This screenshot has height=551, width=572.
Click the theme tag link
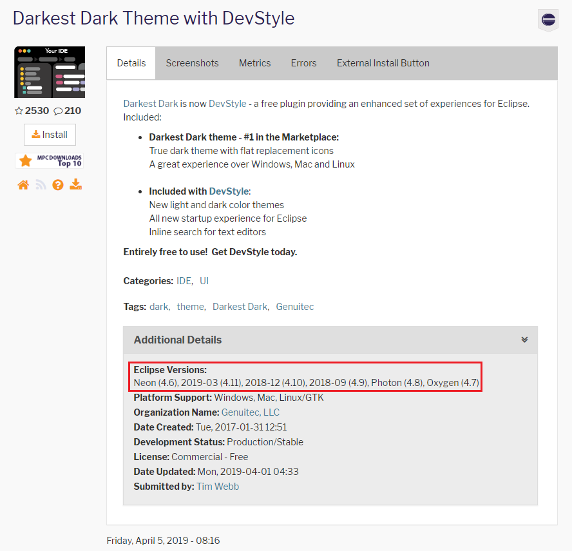coord(191,307)
